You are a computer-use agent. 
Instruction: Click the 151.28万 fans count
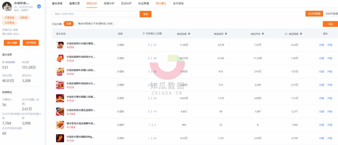point(29,67)
